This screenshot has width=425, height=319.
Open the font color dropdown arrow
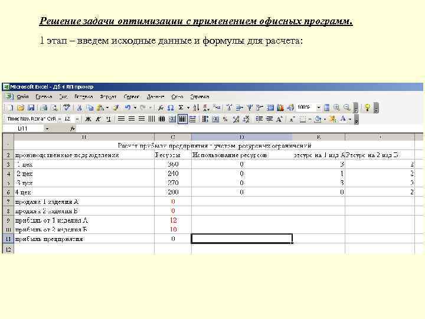point(350,119)
